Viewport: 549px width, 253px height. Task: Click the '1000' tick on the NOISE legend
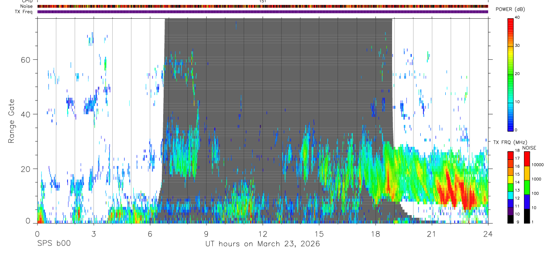[537, 179]
